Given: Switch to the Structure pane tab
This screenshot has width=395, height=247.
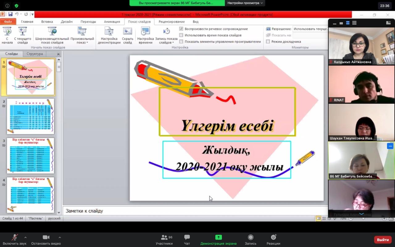Looking at the screenshot, I should [x=35, y=54].
